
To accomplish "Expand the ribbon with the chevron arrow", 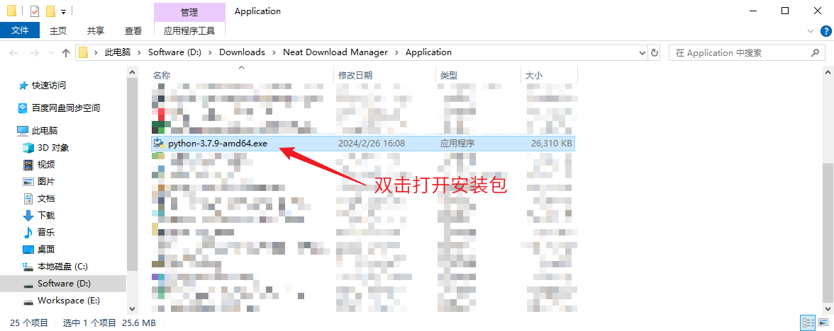I will click(812, 30).
